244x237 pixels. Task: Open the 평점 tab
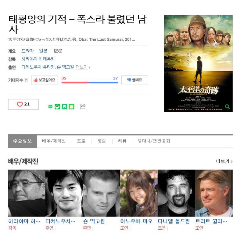pos(102,141)
